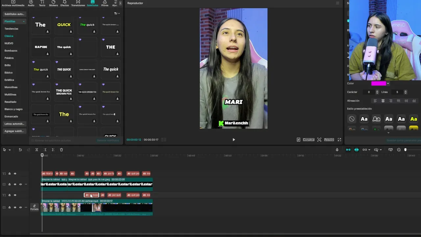Expand more top tabs with arrow

tap(120, 3)
